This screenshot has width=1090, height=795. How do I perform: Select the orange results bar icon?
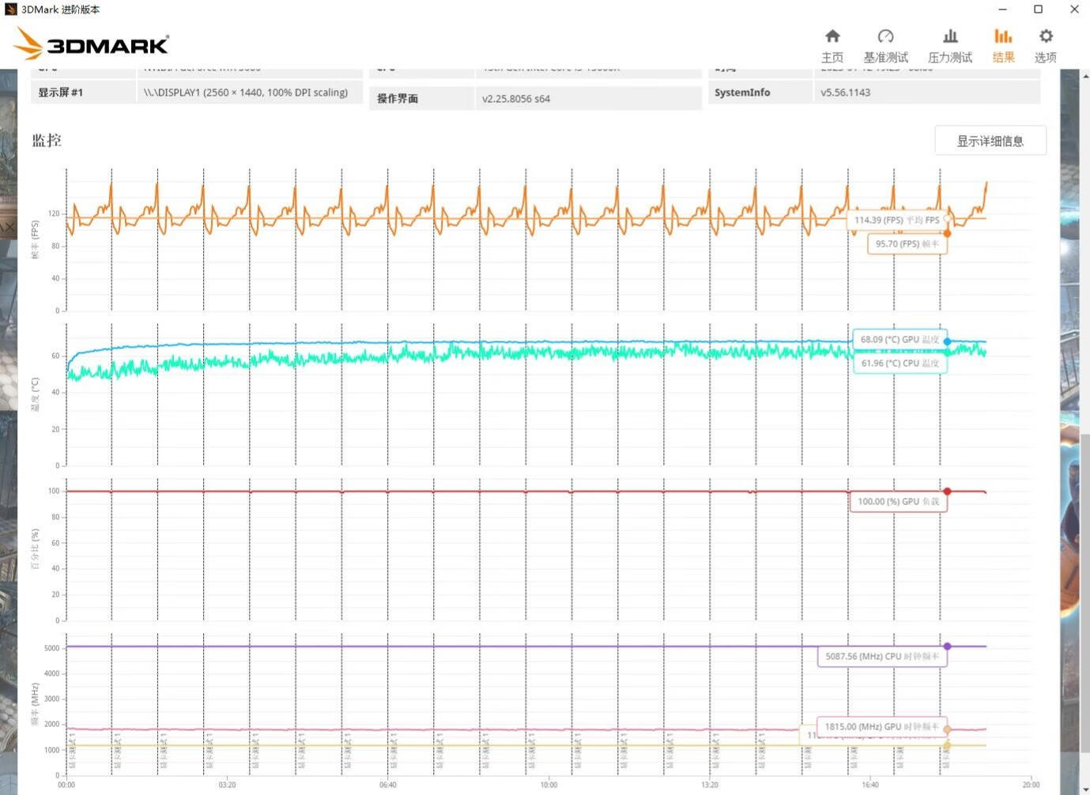1003,36
